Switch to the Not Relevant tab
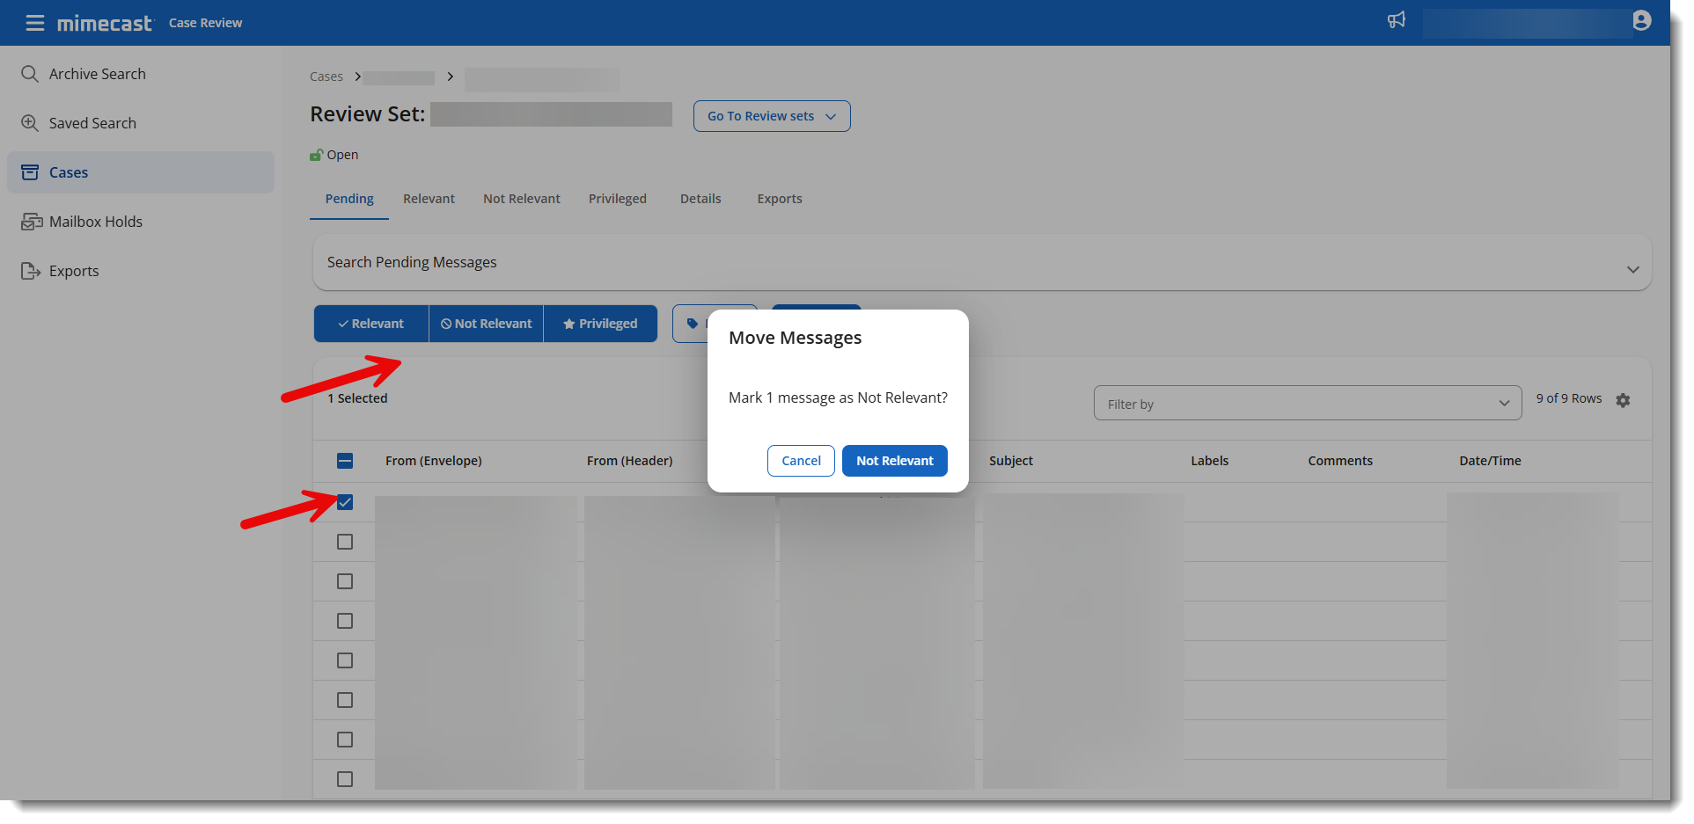 pos(521,199)
